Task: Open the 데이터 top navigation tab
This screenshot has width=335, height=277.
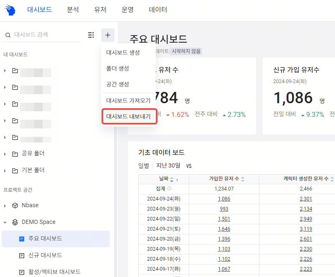Action: (158, 10)
